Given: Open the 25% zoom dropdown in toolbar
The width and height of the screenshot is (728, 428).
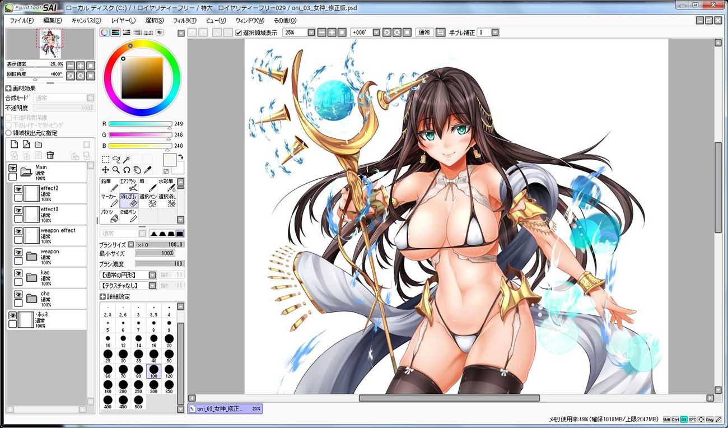Looking at the screenshot, I should [x=311, y=32].
